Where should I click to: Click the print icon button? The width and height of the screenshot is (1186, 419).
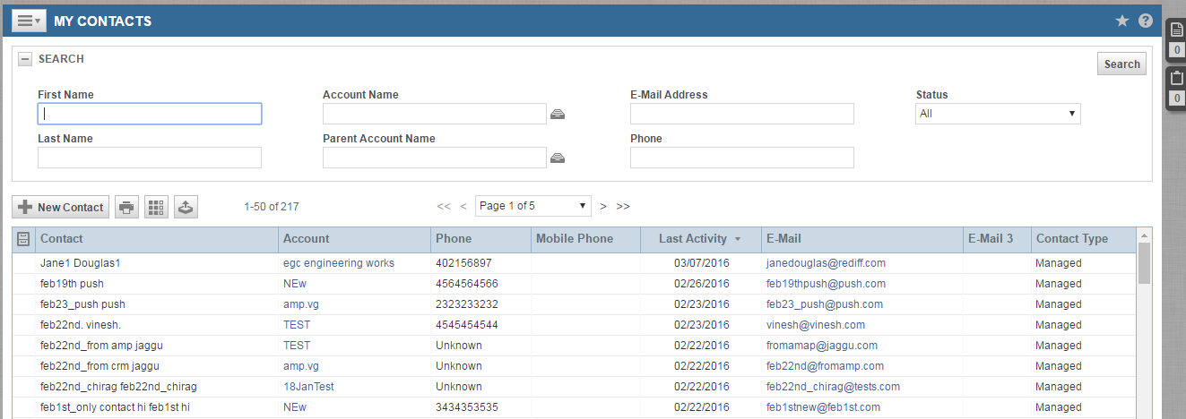coord(126,207)
